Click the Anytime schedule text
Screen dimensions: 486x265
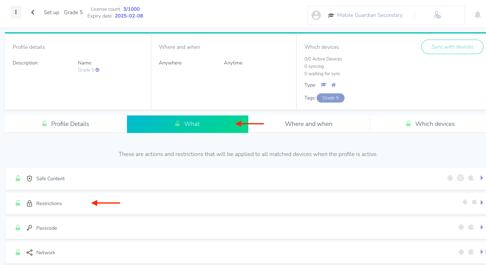[x=233, y=63]
